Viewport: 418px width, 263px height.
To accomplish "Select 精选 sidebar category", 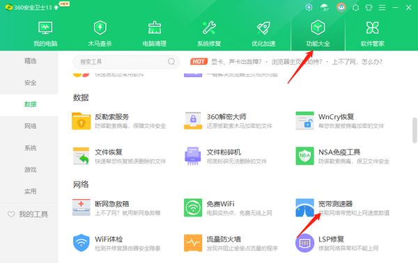I will (30, 61).
